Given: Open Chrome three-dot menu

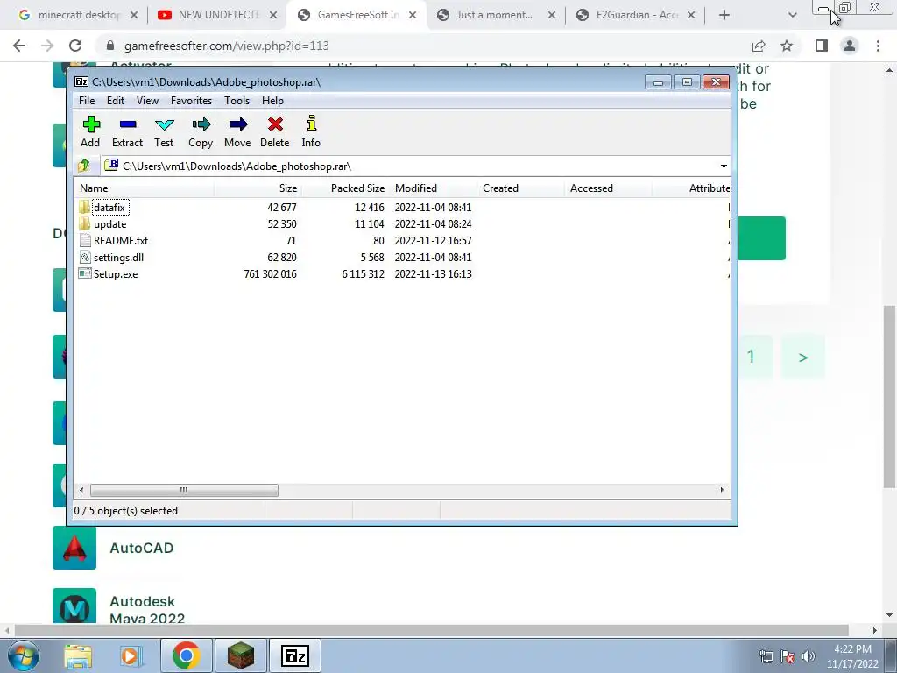Looking at the screenshot, I should (878, 46).
